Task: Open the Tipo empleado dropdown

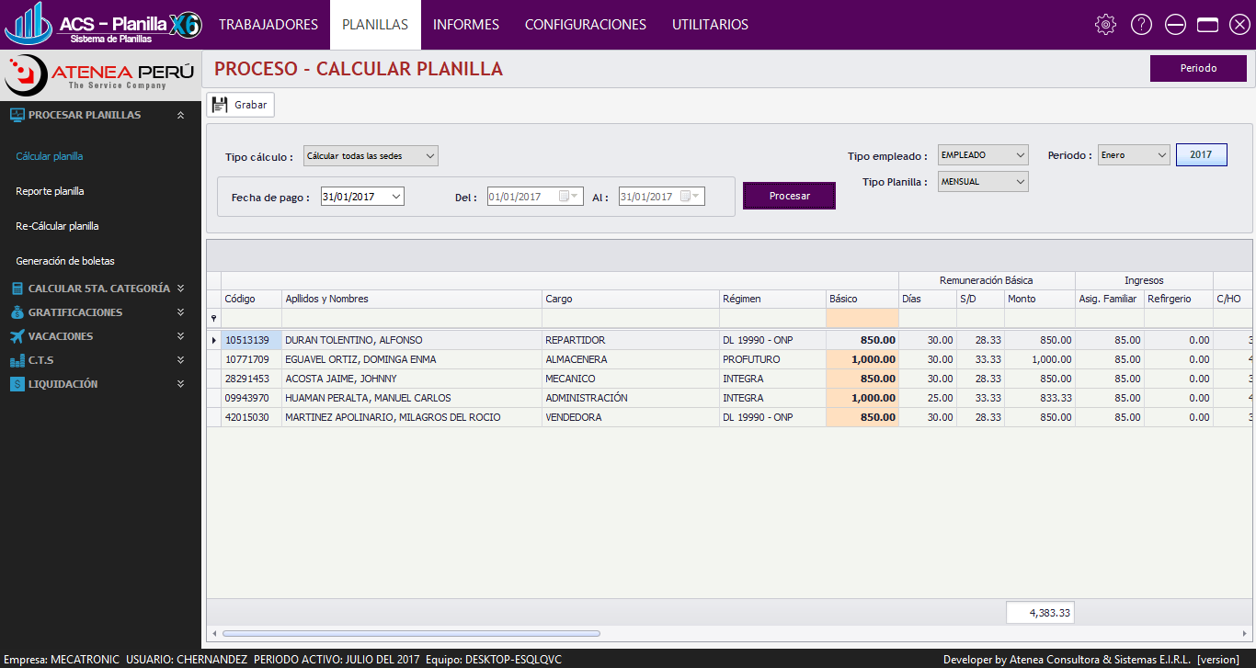Action: coord(1019,154)
